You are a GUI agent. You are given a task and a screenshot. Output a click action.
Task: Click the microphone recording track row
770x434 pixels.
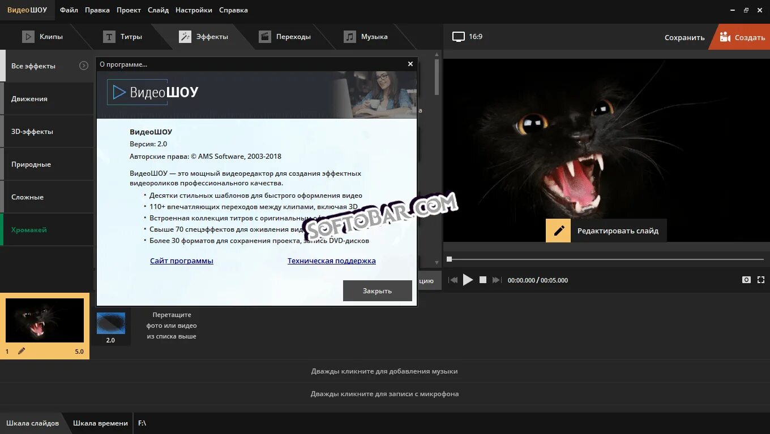tap(385, 394)
